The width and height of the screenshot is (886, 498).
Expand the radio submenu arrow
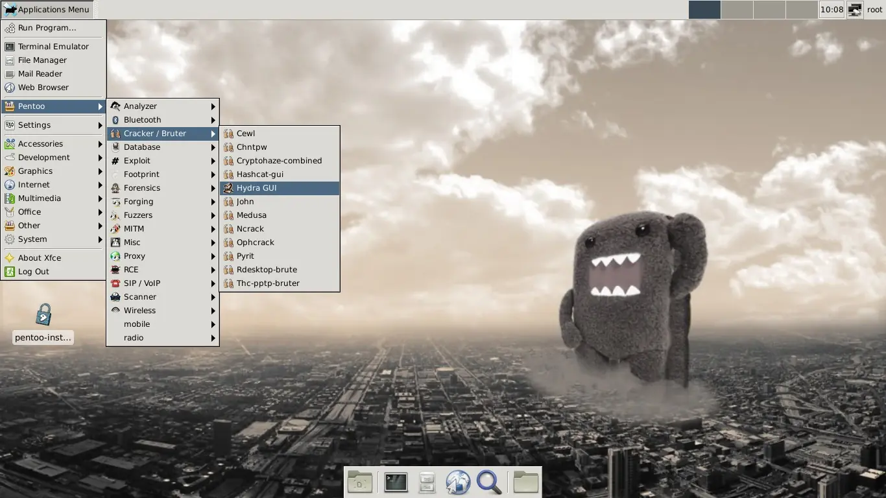[x=213, y=338]
